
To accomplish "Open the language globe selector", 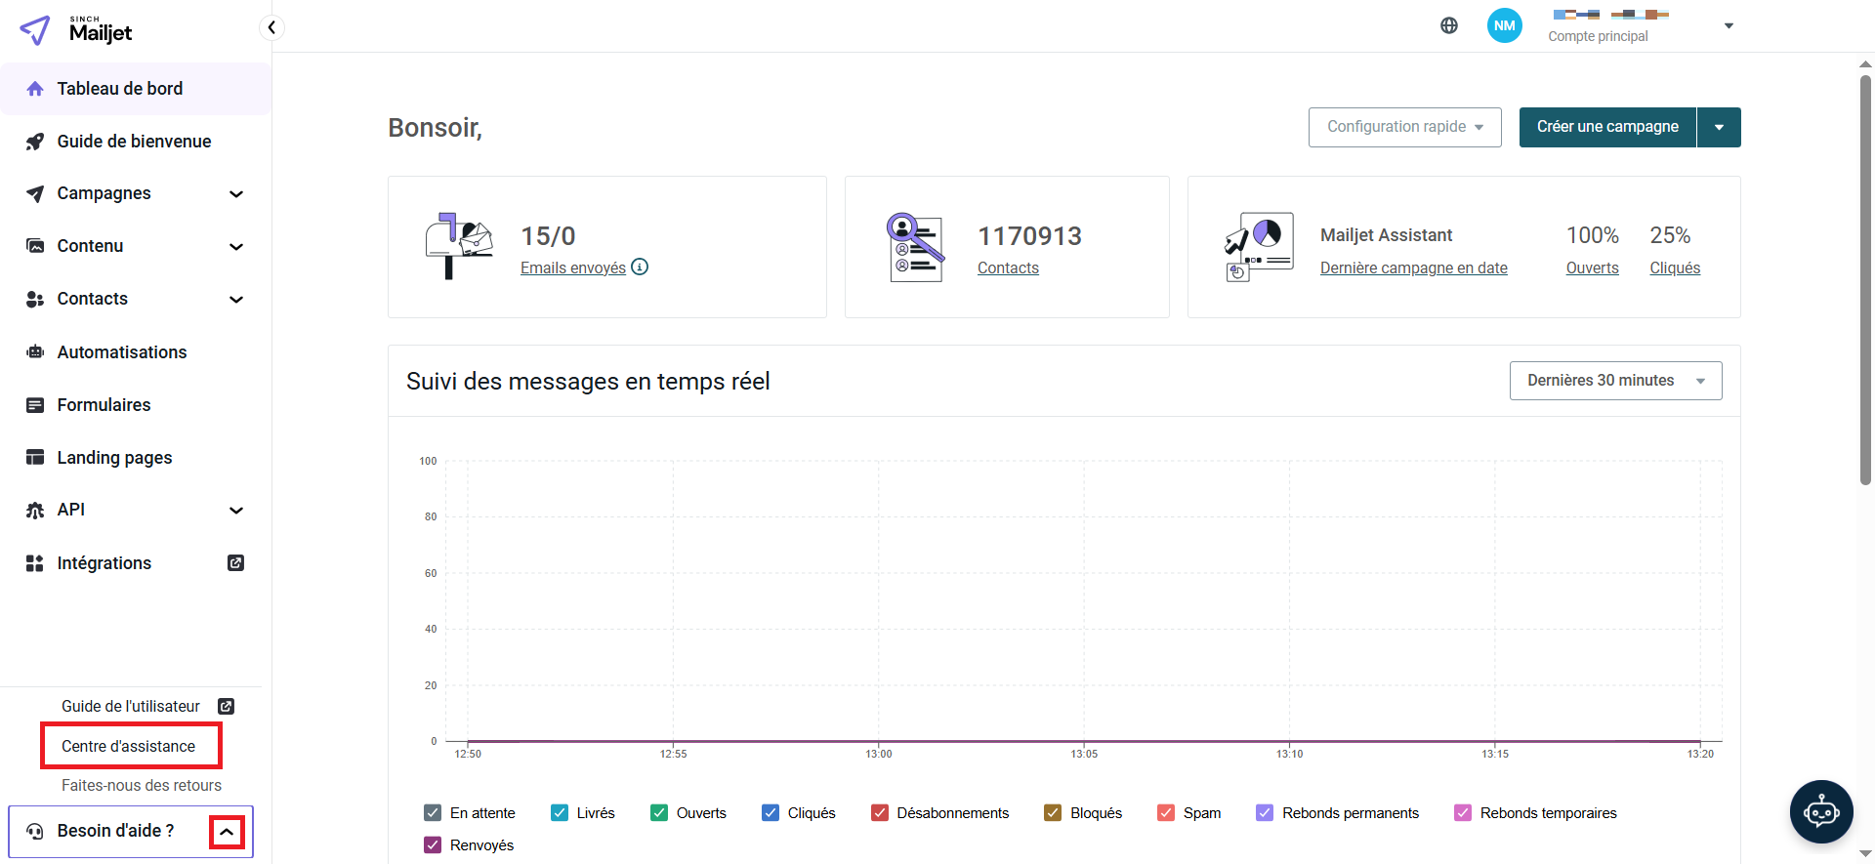I will click(1449, 25).
